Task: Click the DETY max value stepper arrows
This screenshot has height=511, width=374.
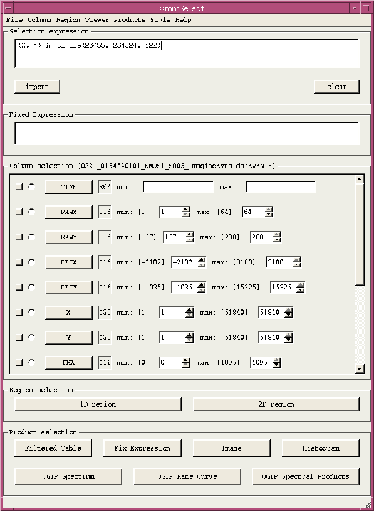Action: tap(301, 288)
